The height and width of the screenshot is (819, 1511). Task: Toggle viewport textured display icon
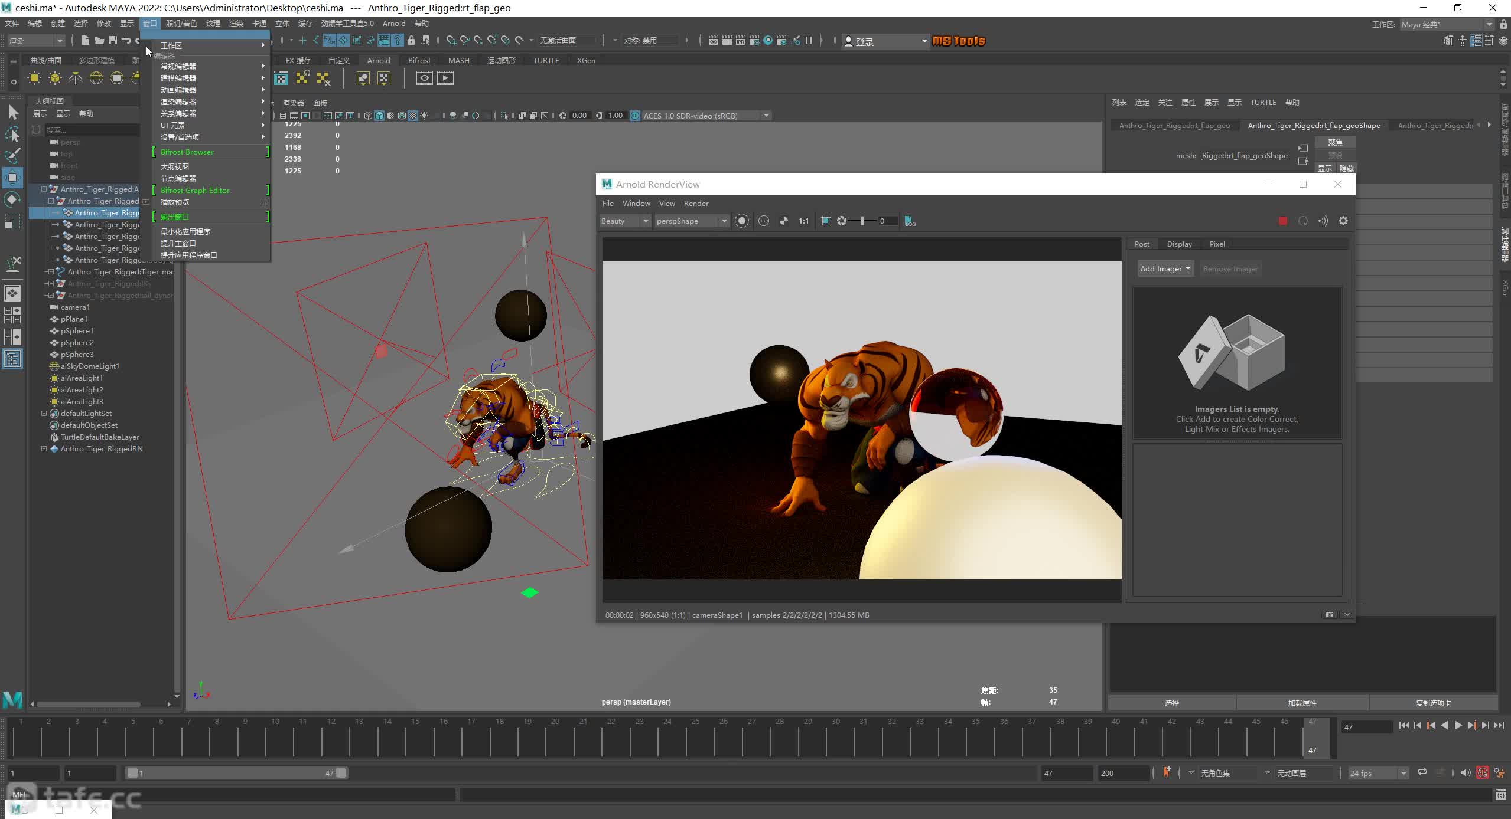pyautogui.click(x=413, y=116)
